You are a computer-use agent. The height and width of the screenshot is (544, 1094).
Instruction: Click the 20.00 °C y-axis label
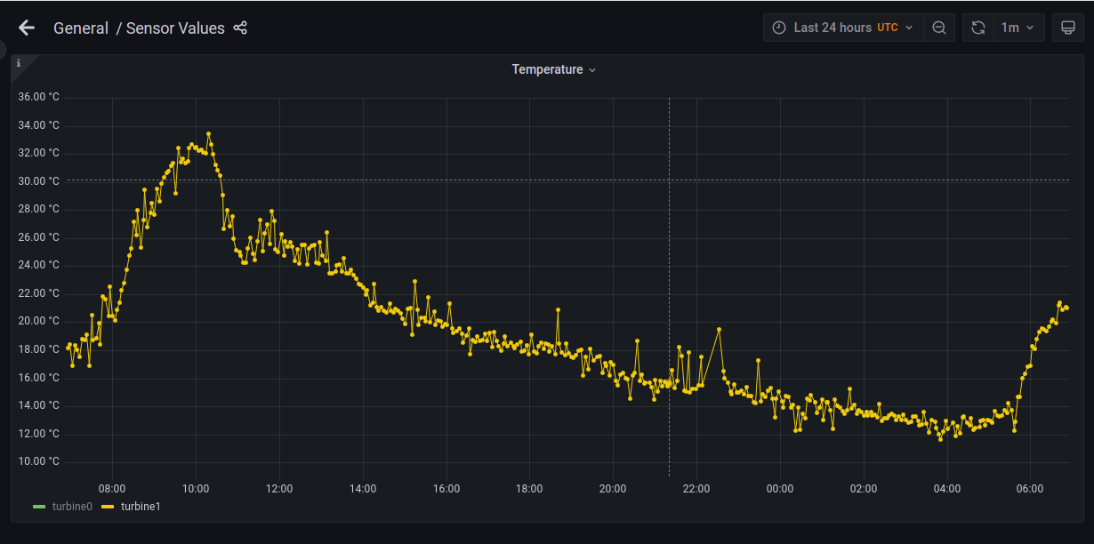(38, 321)
